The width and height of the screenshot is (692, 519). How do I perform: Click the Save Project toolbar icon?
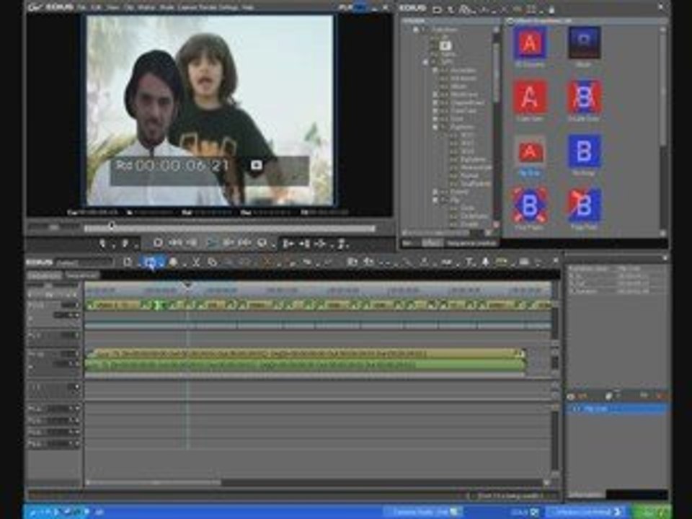pos(173,262)
